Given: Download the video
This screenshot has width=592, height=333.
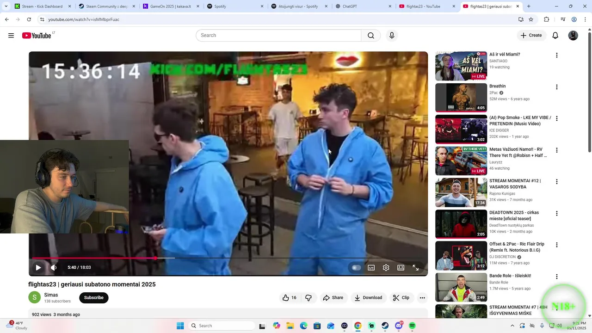Looking at the screenshot, I should click(368, 298).
